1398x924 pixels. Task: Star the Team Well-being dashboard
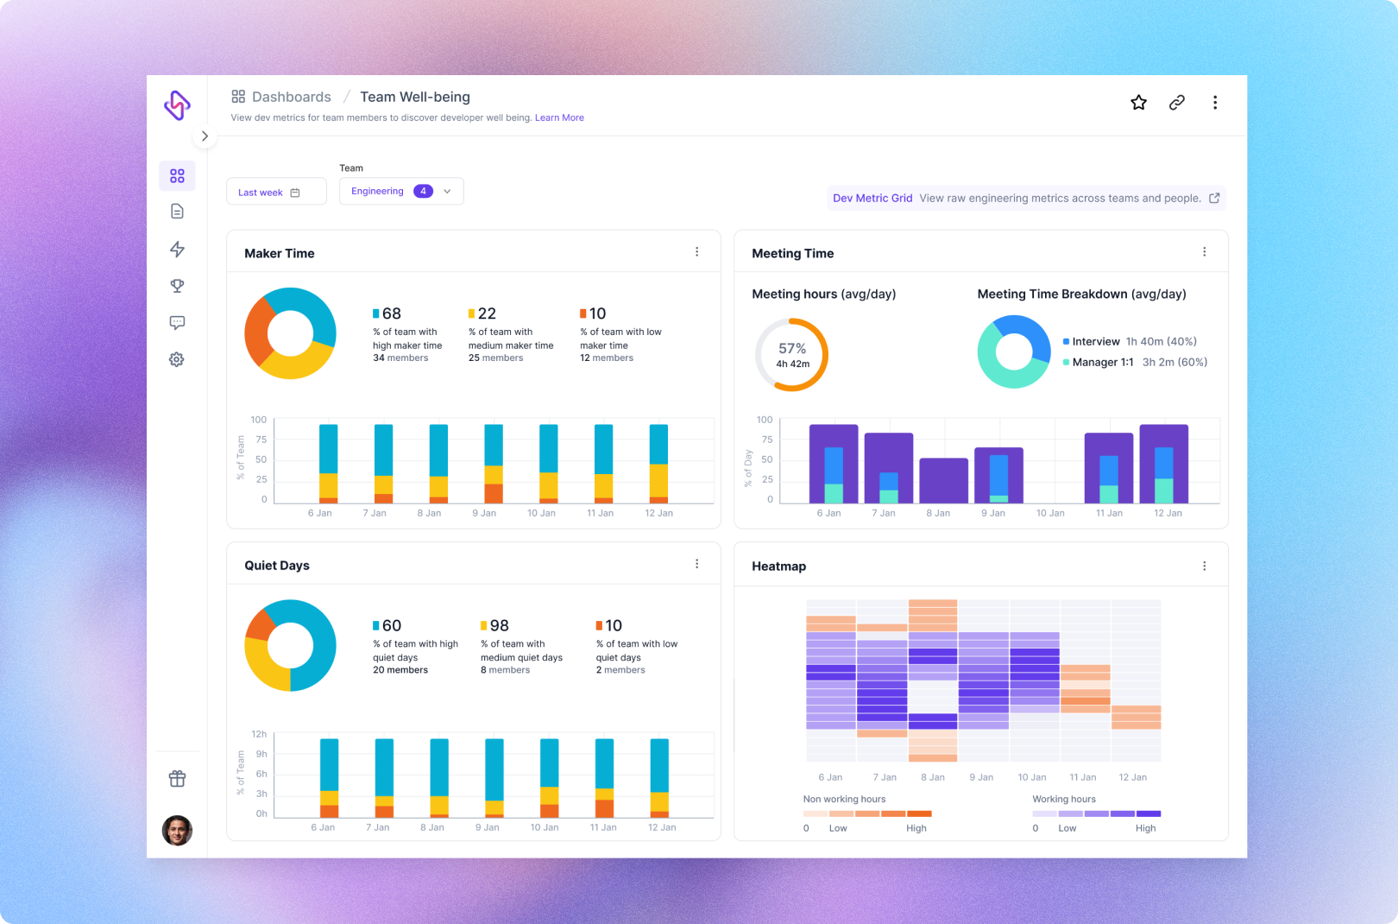pyautogui.click(x=1138, y=103)
